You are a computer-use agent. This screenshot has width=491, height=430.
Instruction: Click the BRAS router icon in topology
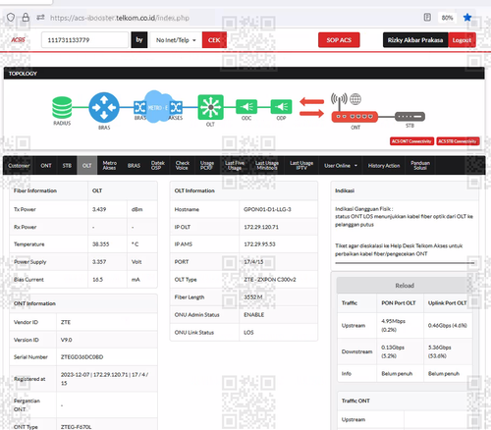click(x=104, y=107)
